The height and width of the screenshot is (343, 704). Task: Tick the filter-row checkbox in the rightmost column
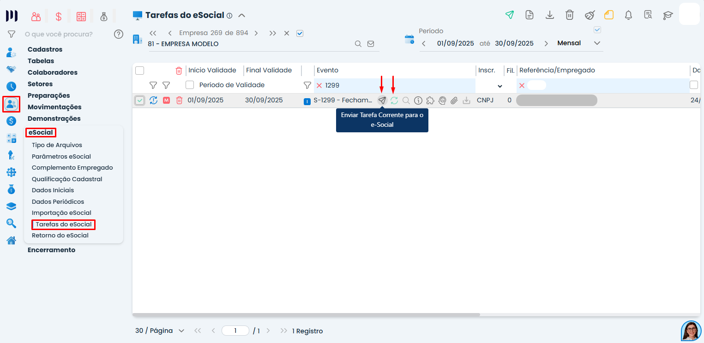pyautogui.click(x=694, y=85)
